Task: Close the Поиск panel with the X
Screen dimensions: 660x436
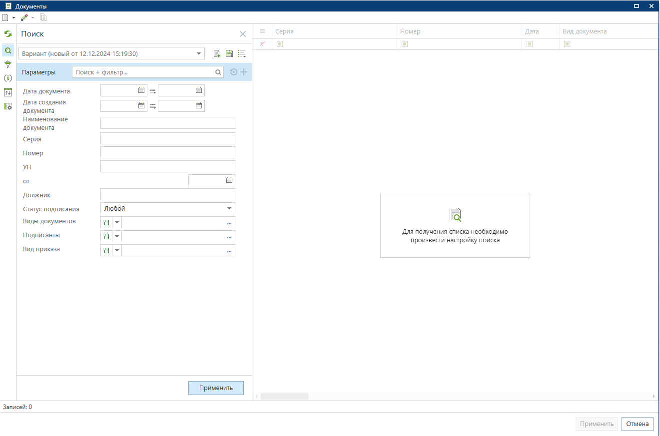Action: 243,34
